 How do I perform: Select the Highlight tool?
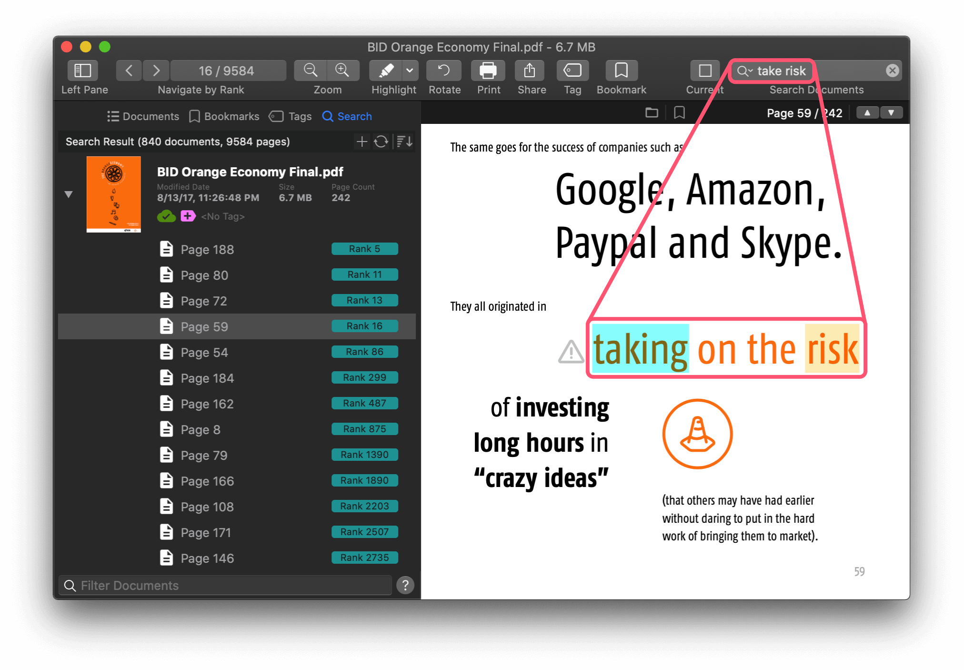(x=386, y=70)
